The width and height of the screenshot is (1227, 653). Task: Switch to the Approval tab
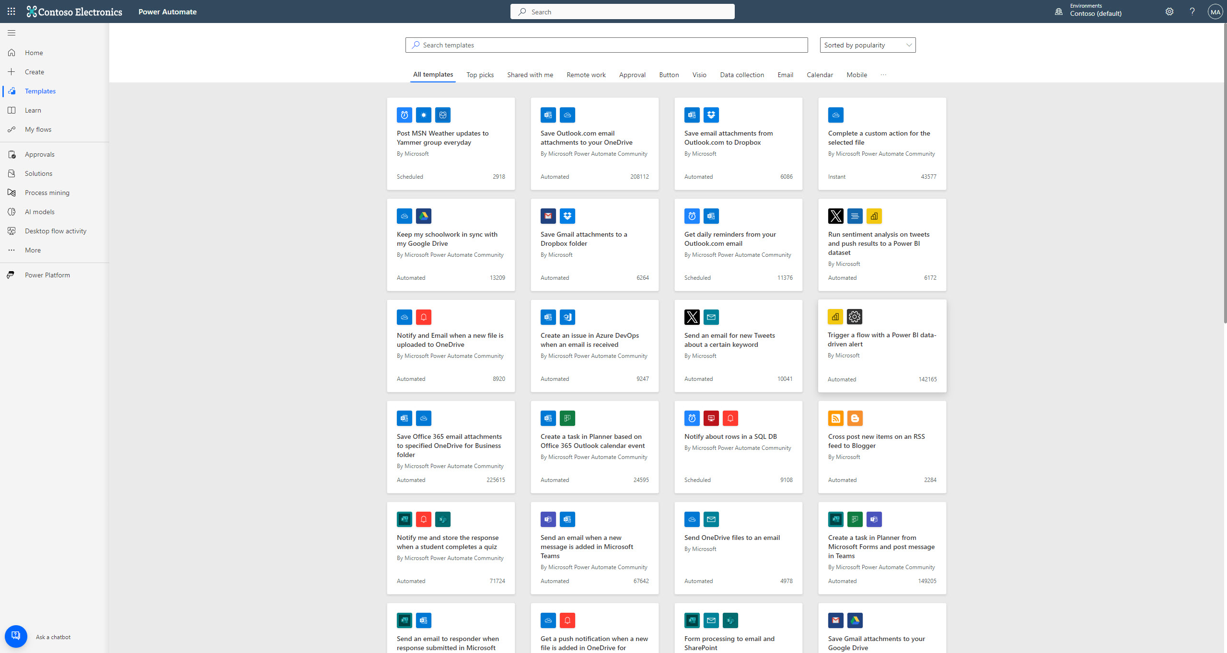[632, 75]
